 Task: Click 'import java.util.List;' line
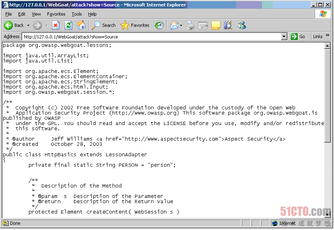[x=38, y=61]
